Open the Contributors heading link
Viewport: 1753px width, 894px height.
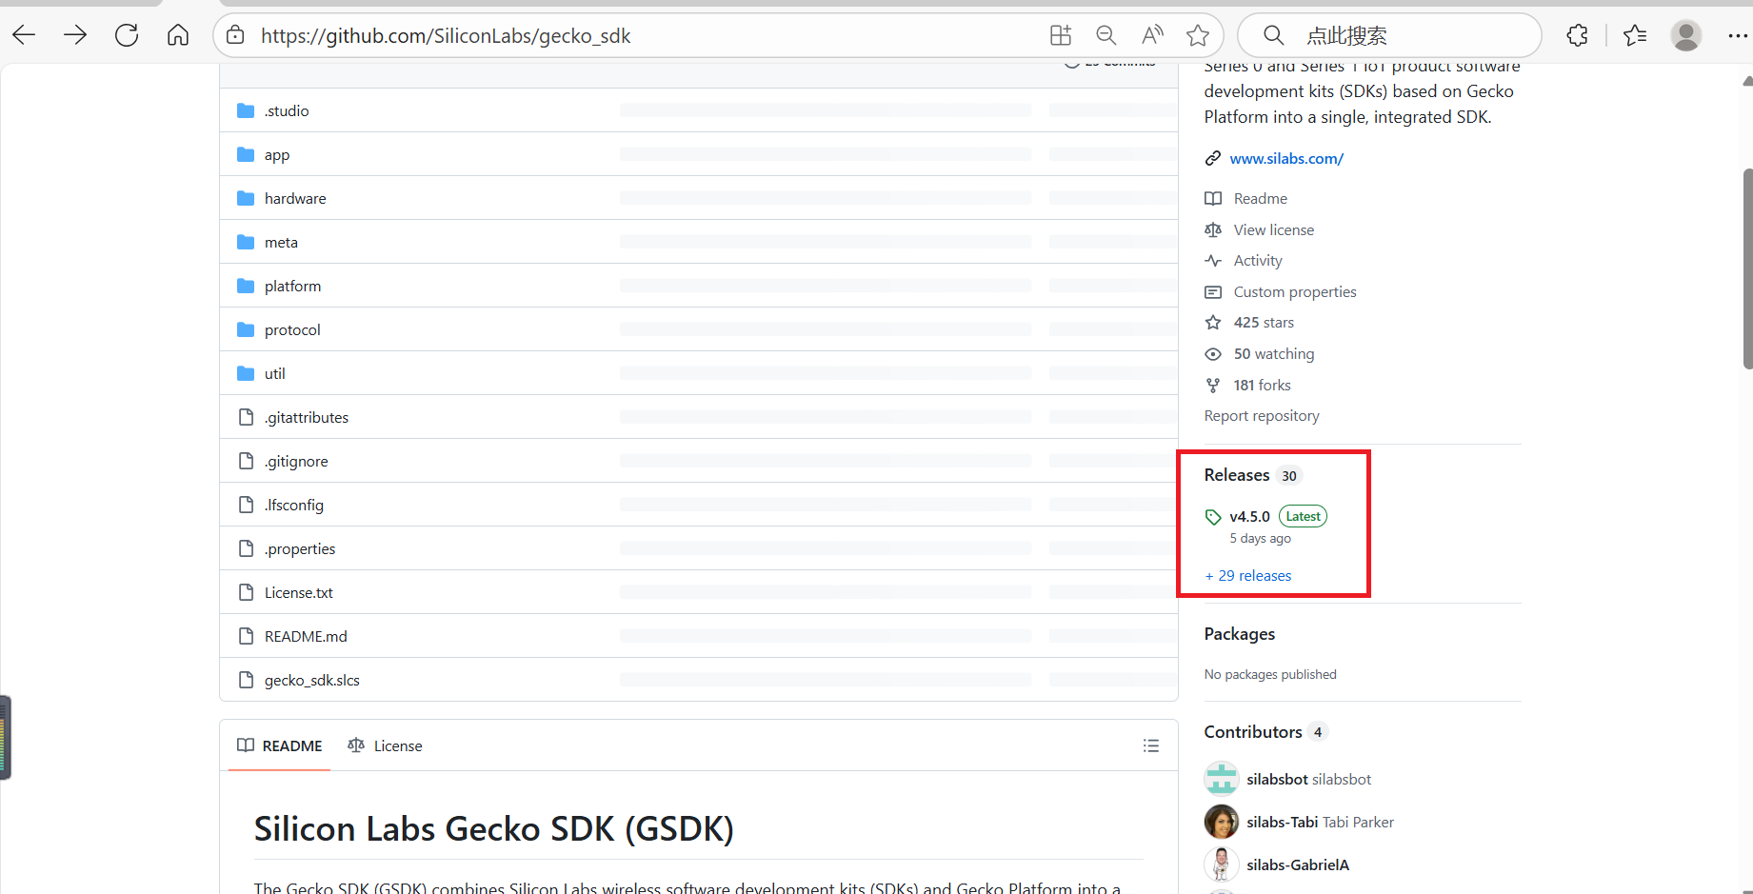(x=1253, y=732)
